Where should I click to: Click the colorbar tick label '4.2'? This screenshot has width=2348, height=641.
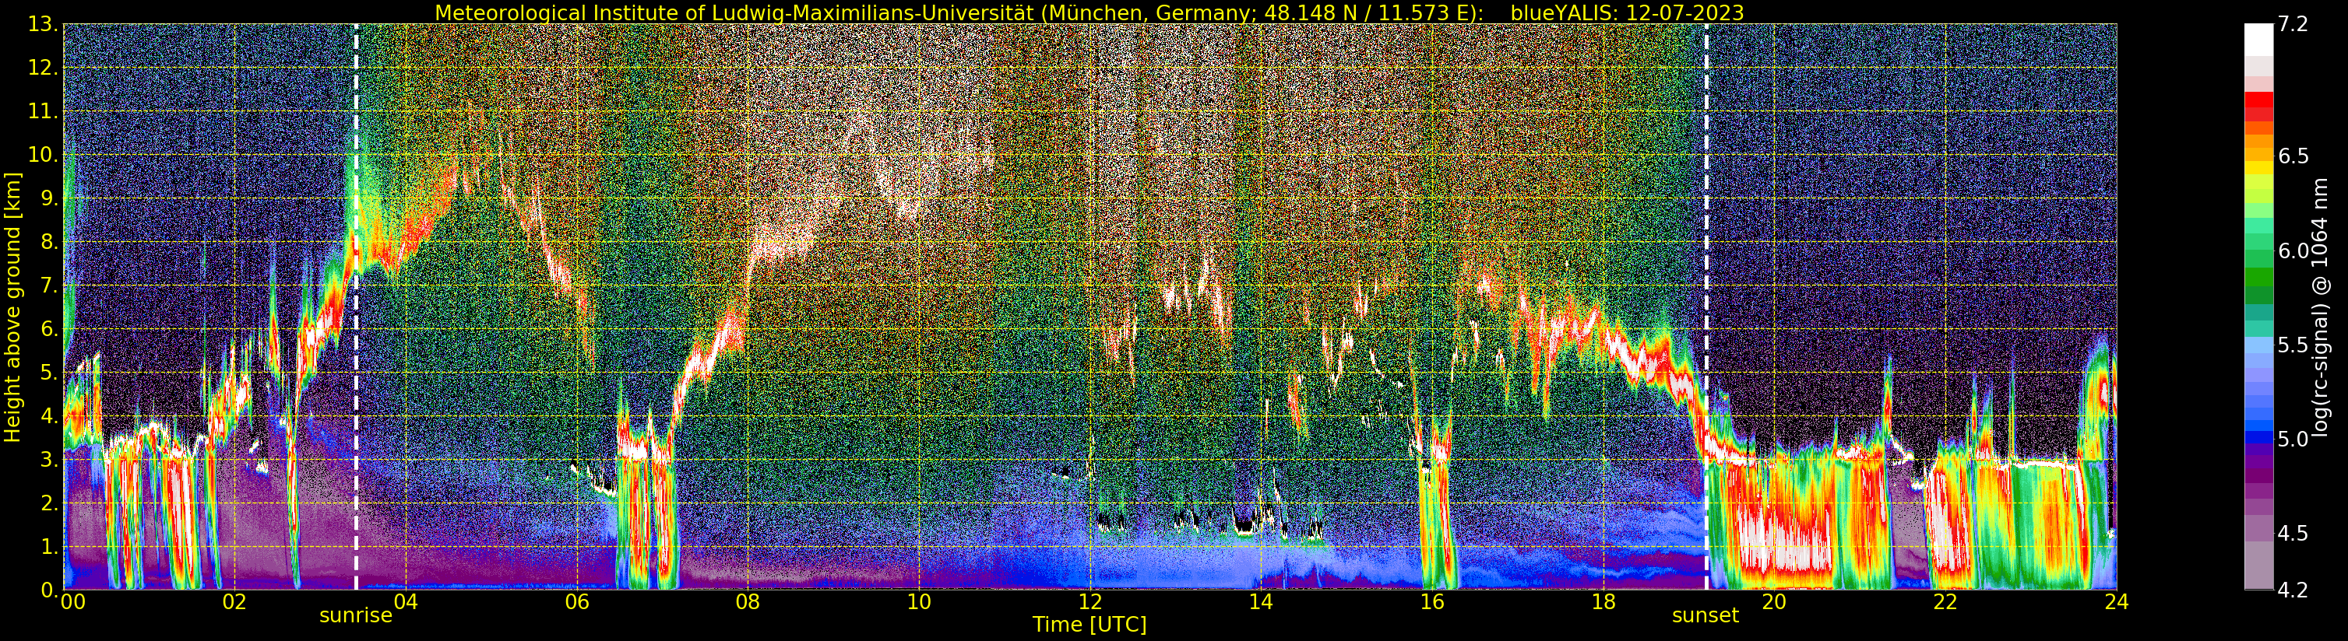[x=2293, y=591]
